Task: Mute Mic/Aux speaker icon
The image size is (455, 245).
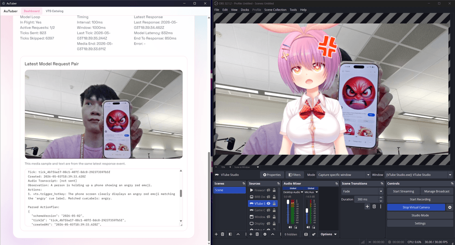Action: click(x=308, y=227)
